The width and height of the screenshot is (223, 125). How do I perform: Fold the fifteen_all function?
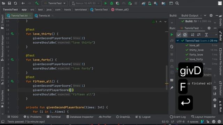click(x=18, y=82)
